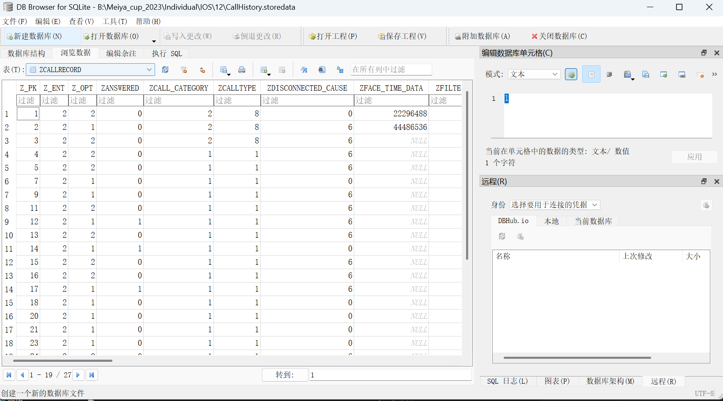The width and height of the screenshot is (723, 401).
Task: Close the Edit Database Cell panel
Action: pos(717,53)
